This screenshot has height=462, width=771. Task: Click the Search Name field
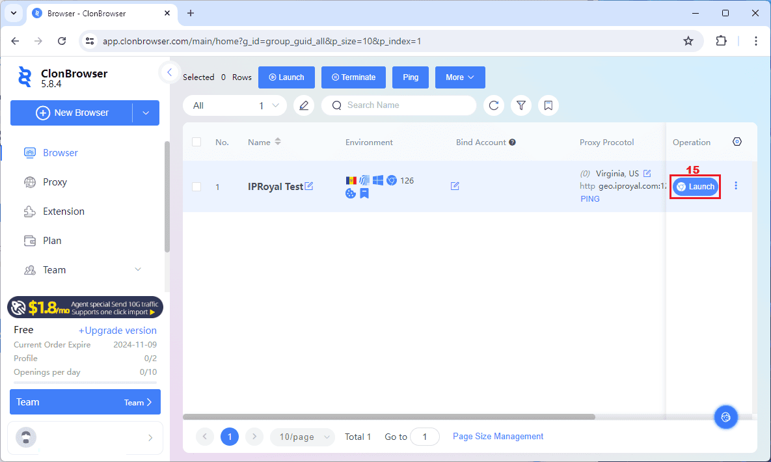click(x=399, y=105)
